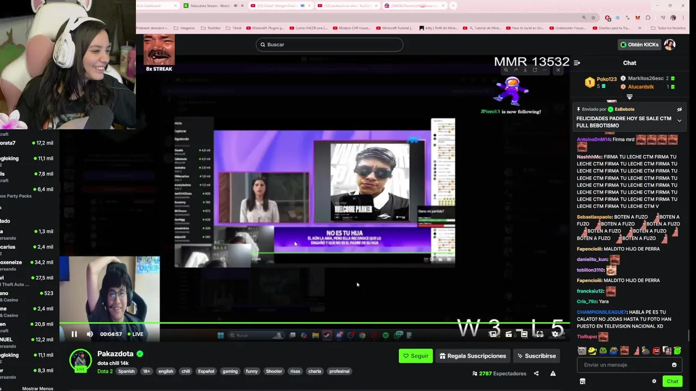Screen dimensions: 696x391
Task: Select the 18+ tag
Action: click(x=146, y=371)
